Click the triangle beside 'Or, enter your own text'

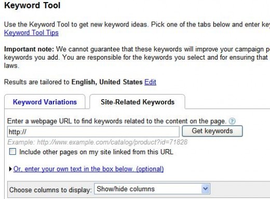click(x=10, y=169)
